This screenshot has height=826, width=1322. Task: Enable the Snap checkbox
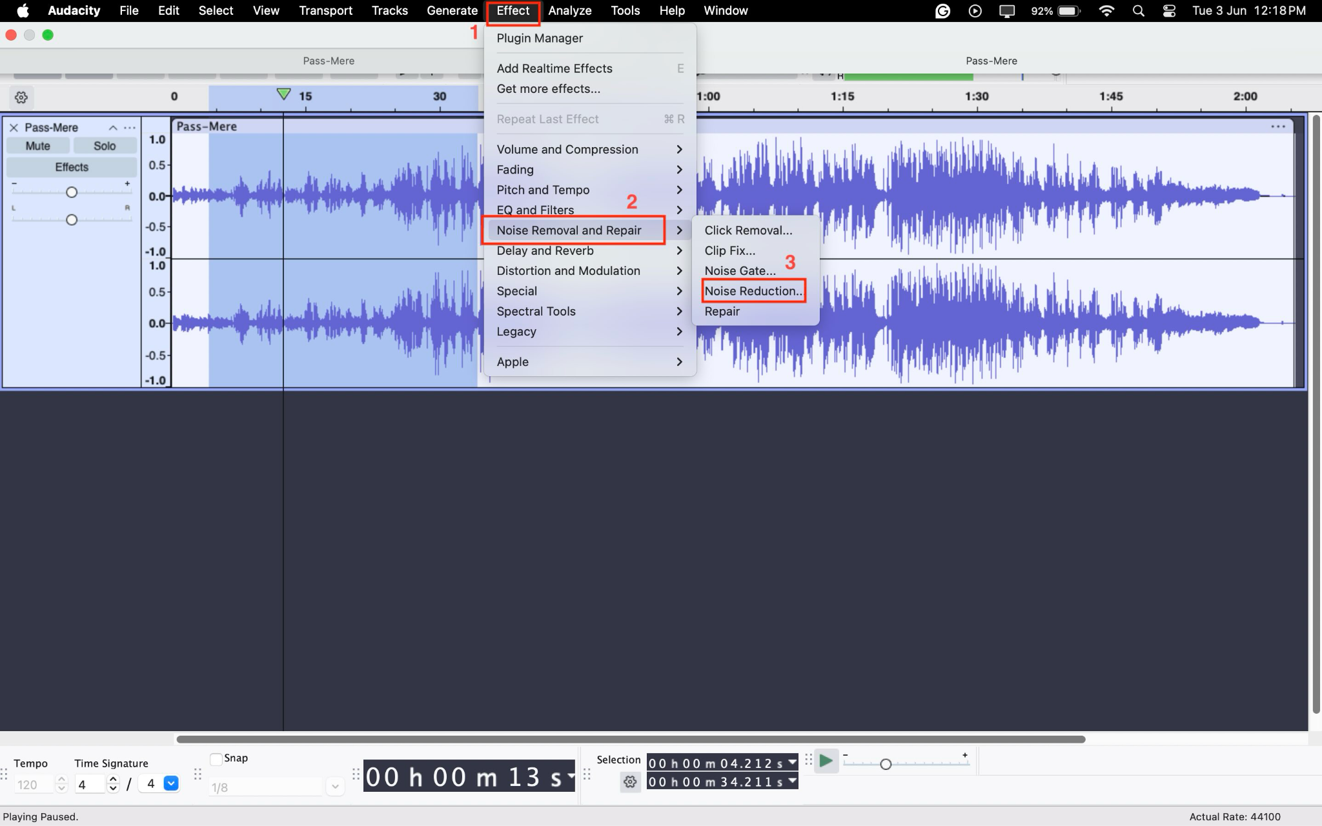(x=216, y=759)
